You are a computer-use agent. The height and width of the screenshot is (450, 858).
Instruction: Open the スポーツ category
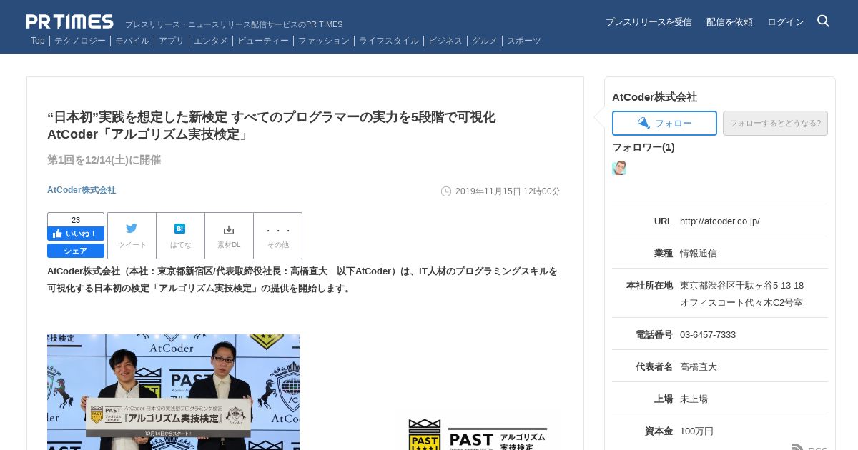point(524,41)
